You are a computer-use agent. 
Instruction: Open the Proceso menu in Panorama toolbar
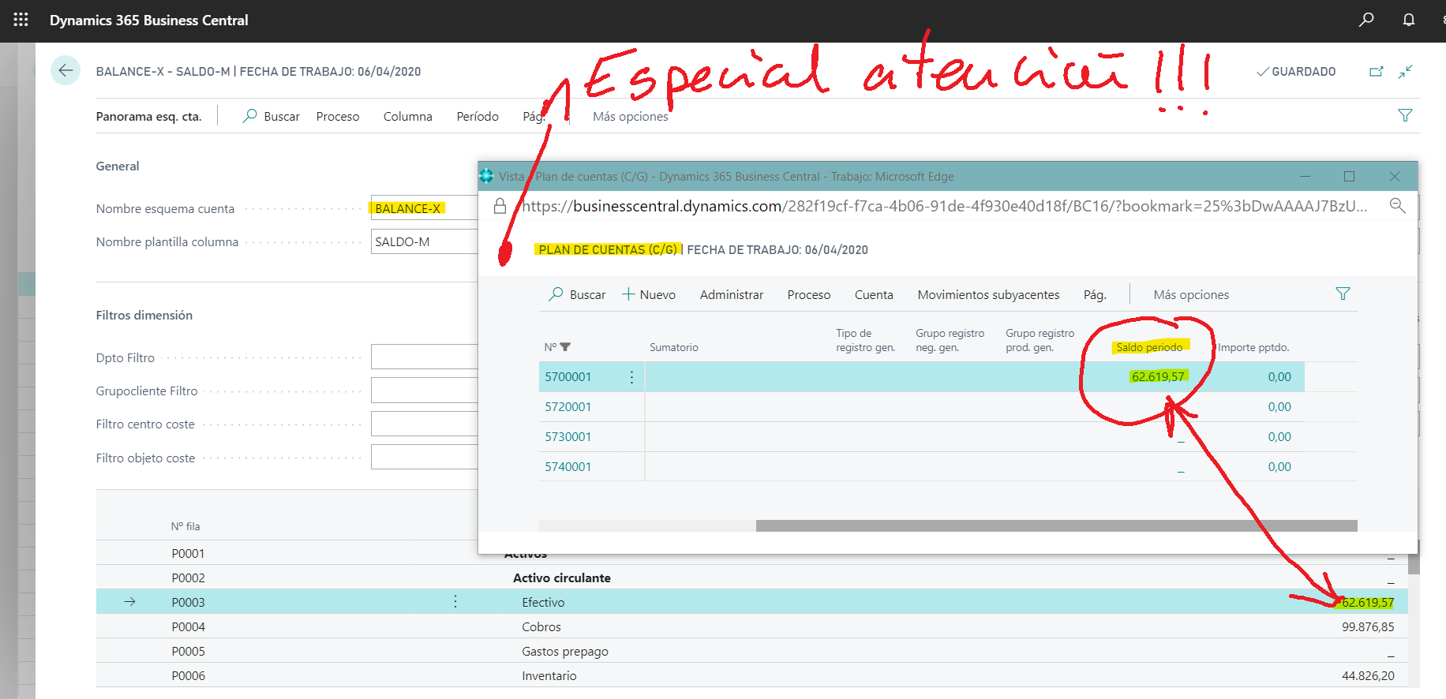pyautogui.click(x=338, y=116)
